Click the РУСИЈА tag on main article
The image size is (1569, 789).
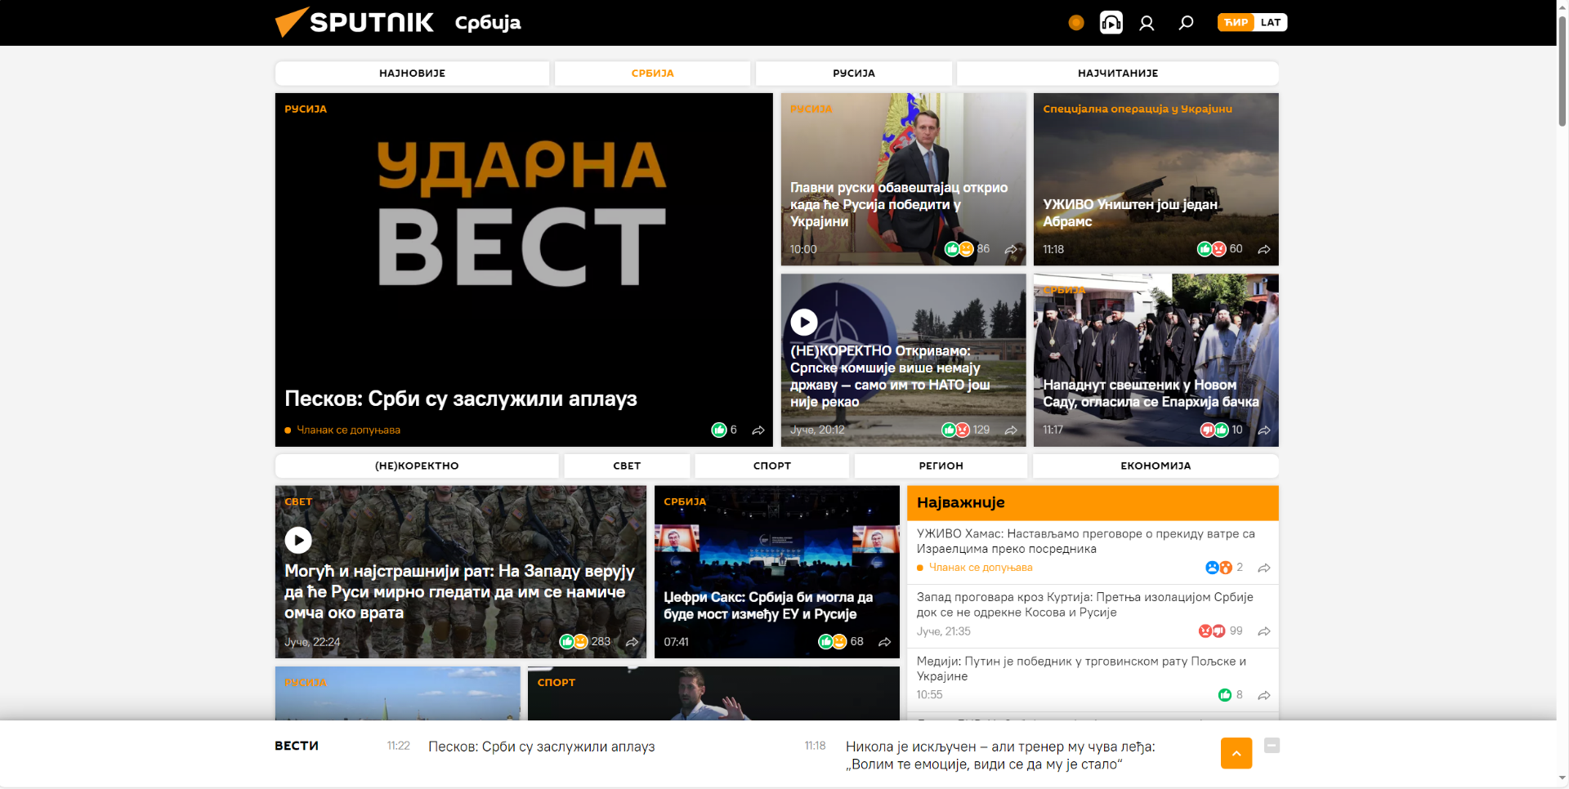[x=306, y=109]
